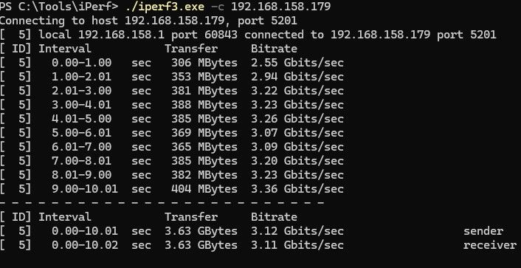Click the ./iperf3.exe command text

point(165,6)
